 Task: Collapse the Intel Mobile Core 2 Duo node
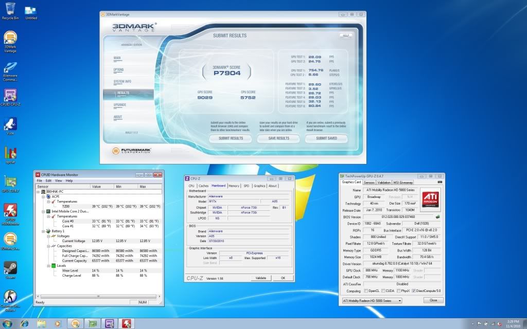pyautogui.click(x=43, y=211)
